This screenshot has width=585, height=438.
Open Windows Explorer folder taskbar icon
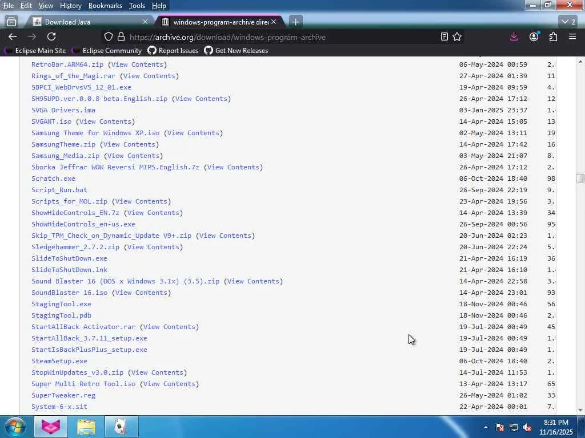point(86,427)
